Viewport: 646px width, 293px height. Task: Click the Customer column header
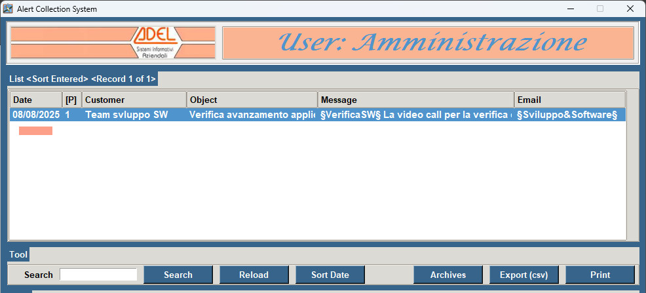(134, 100)
